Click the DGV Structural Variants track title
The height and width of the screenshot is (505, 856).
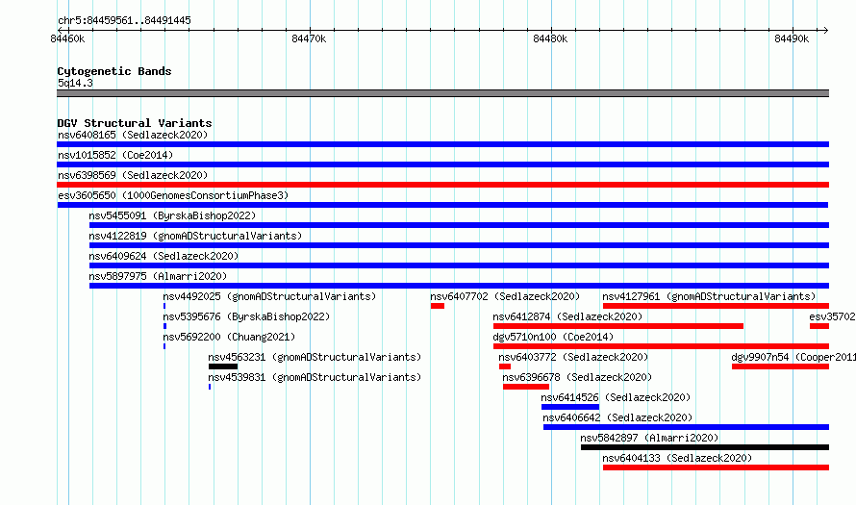pos(135,123)
